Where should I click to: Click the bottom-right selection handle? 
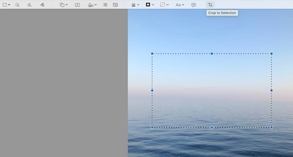coord(271,127)
